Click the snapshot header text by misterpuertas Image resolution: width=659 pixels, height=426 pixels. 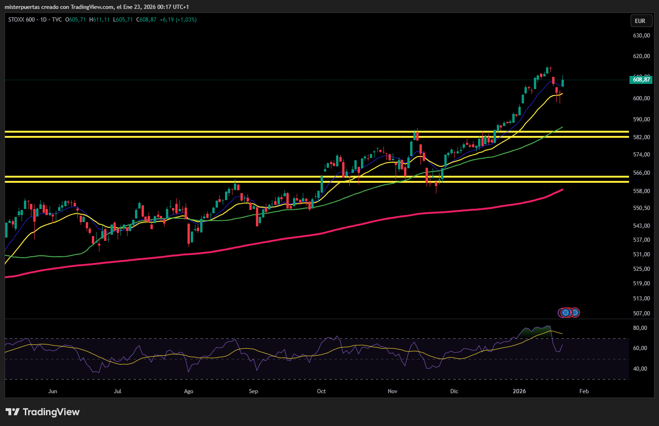pos(97,7)
